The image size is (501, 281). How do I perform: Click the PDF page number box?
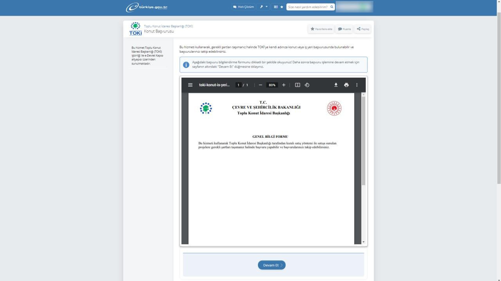[238, 85]
